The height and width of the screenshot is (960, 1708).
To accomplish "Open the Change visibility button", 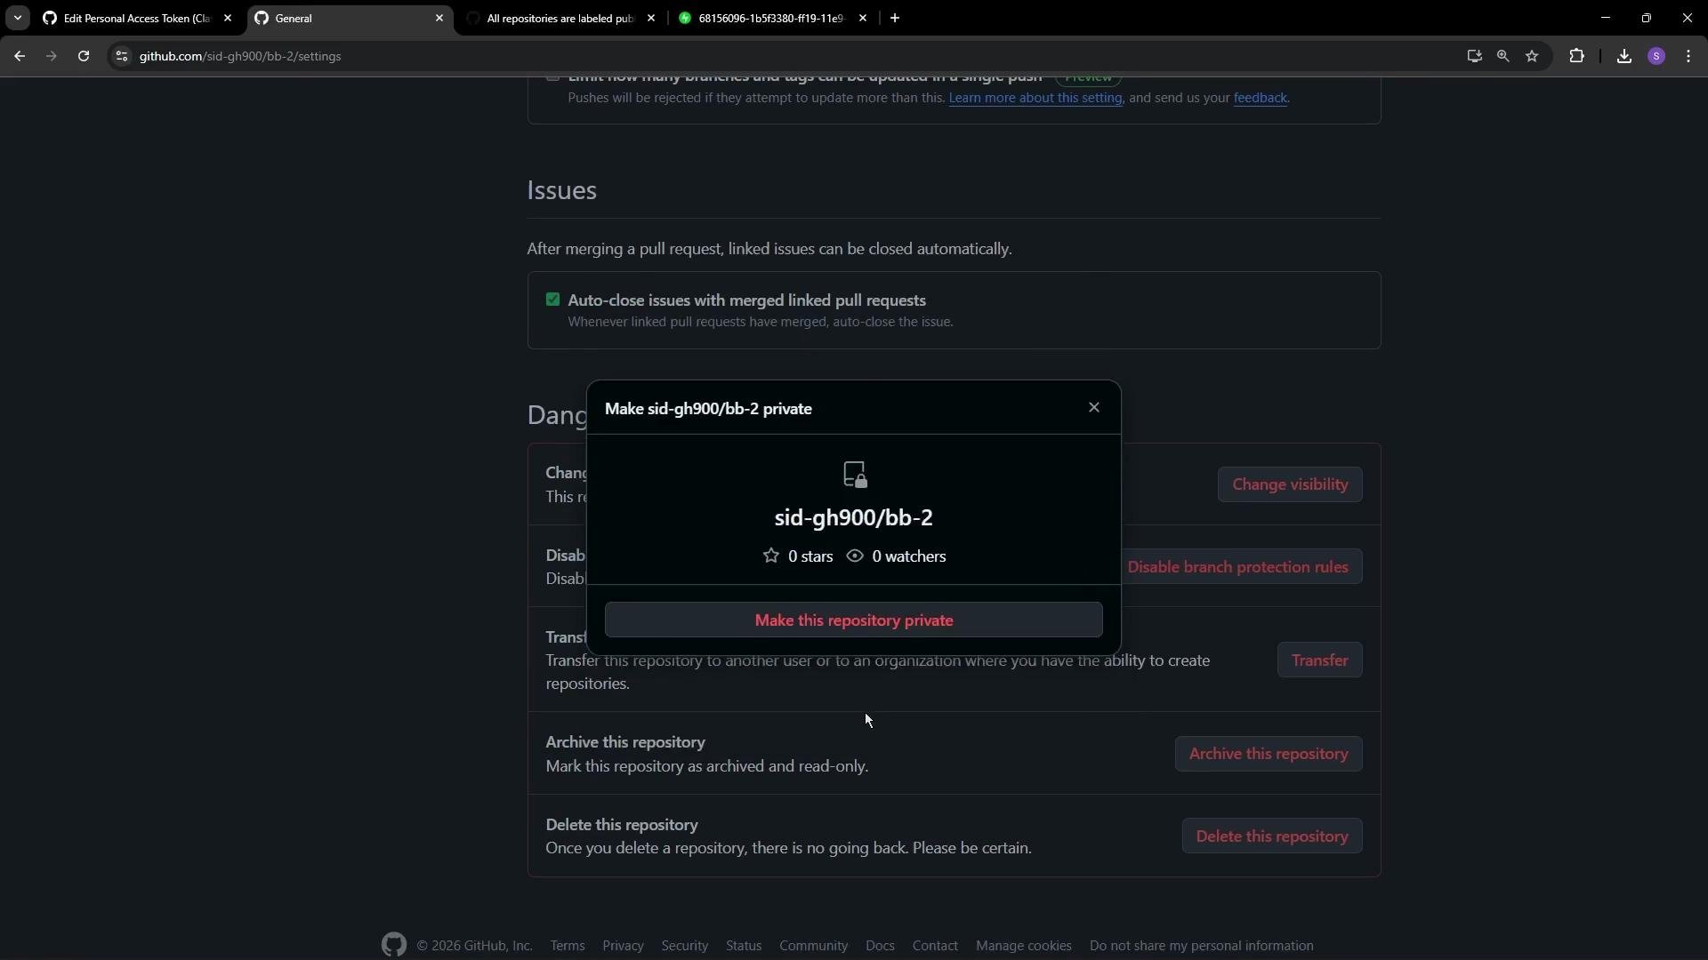I will [1290, 484].
